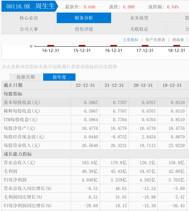Open the 核心必读 tab
This screenshot has width=189, height=211.
[x=29, y=18]
